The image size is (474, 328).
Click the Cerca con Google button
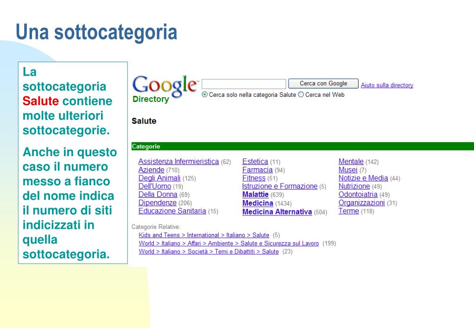click(x=323, y=83)
